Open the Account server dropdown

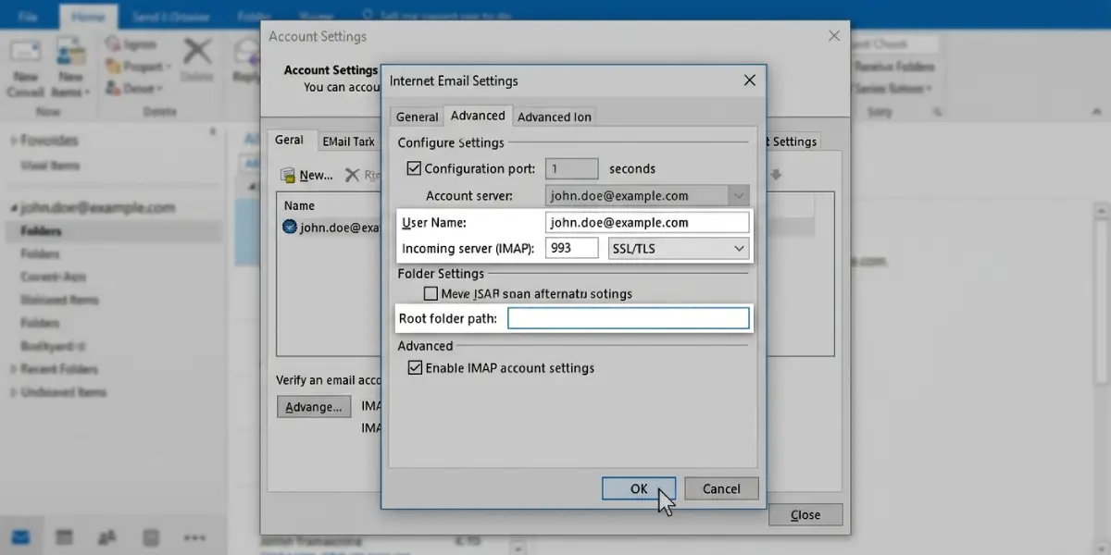point(738,196)
